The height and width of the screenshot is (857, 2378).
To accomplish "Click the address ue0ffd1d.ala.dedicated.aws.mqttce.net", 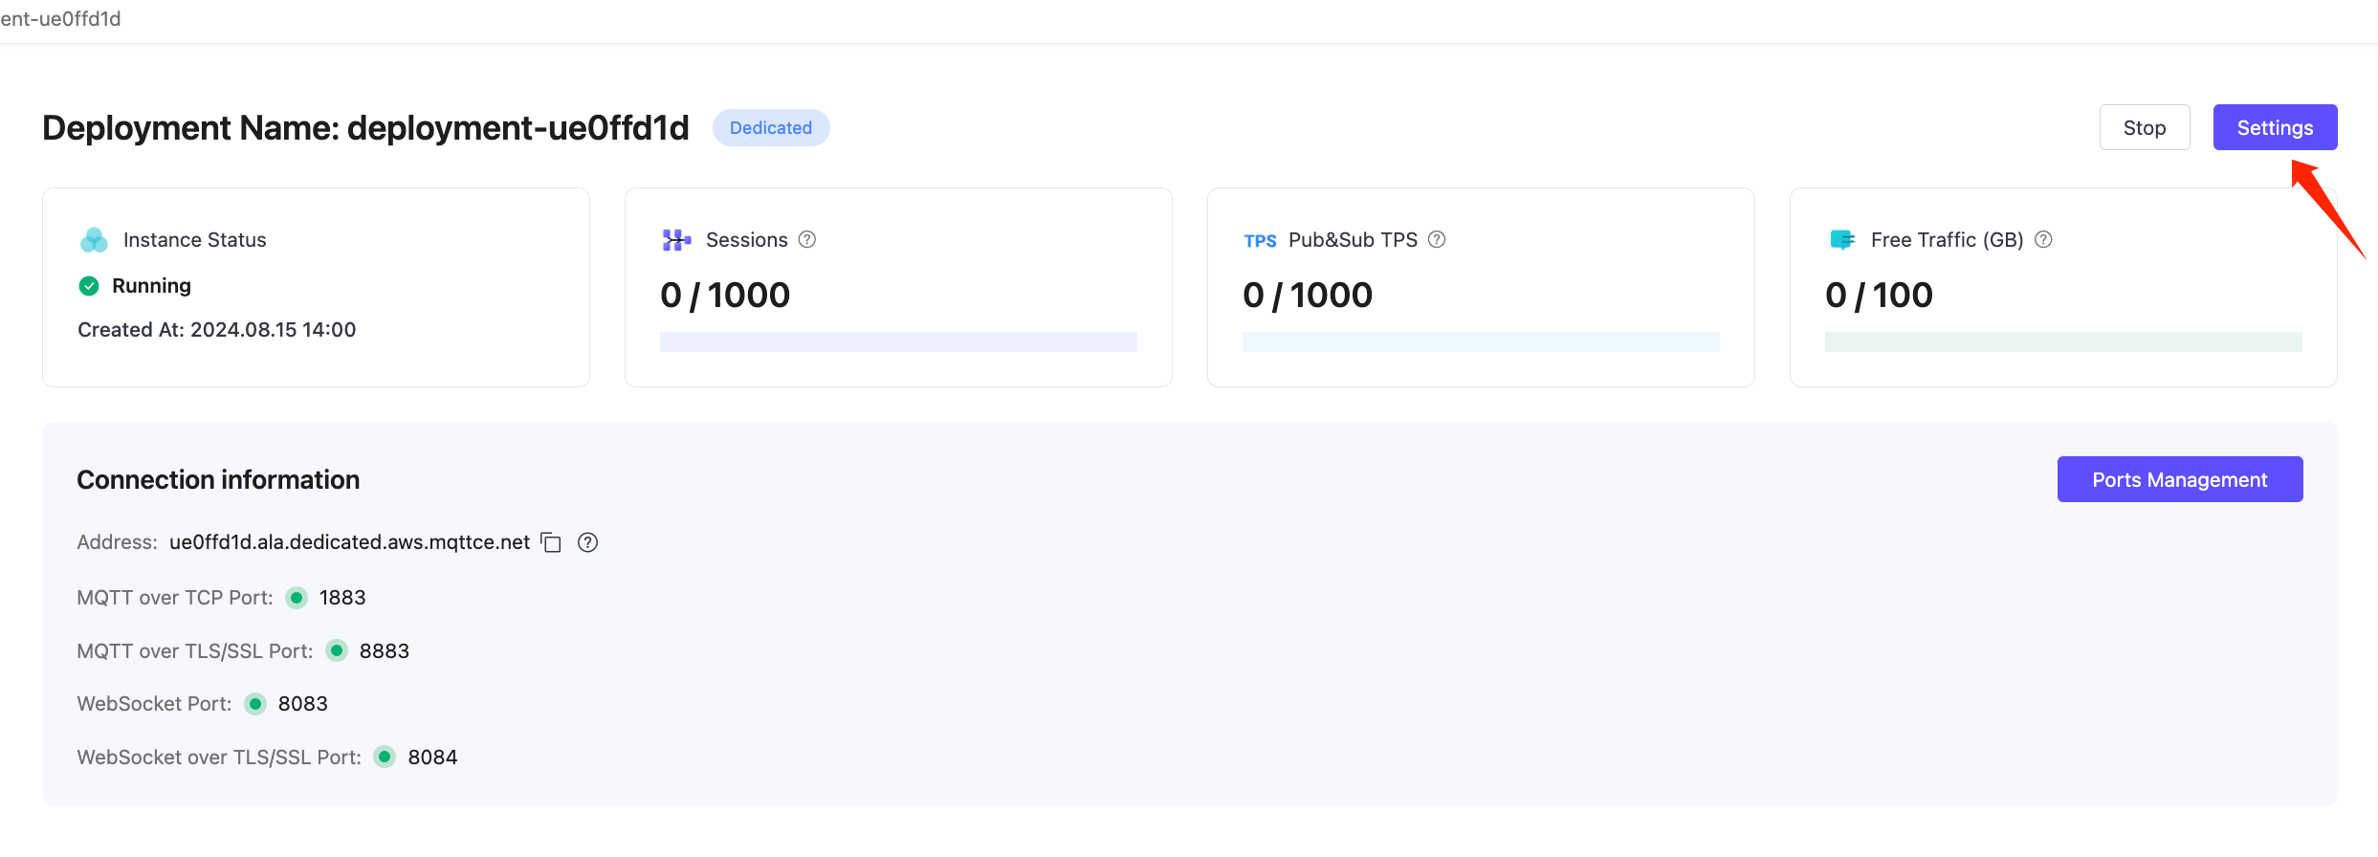I will [x=349, y=542].
